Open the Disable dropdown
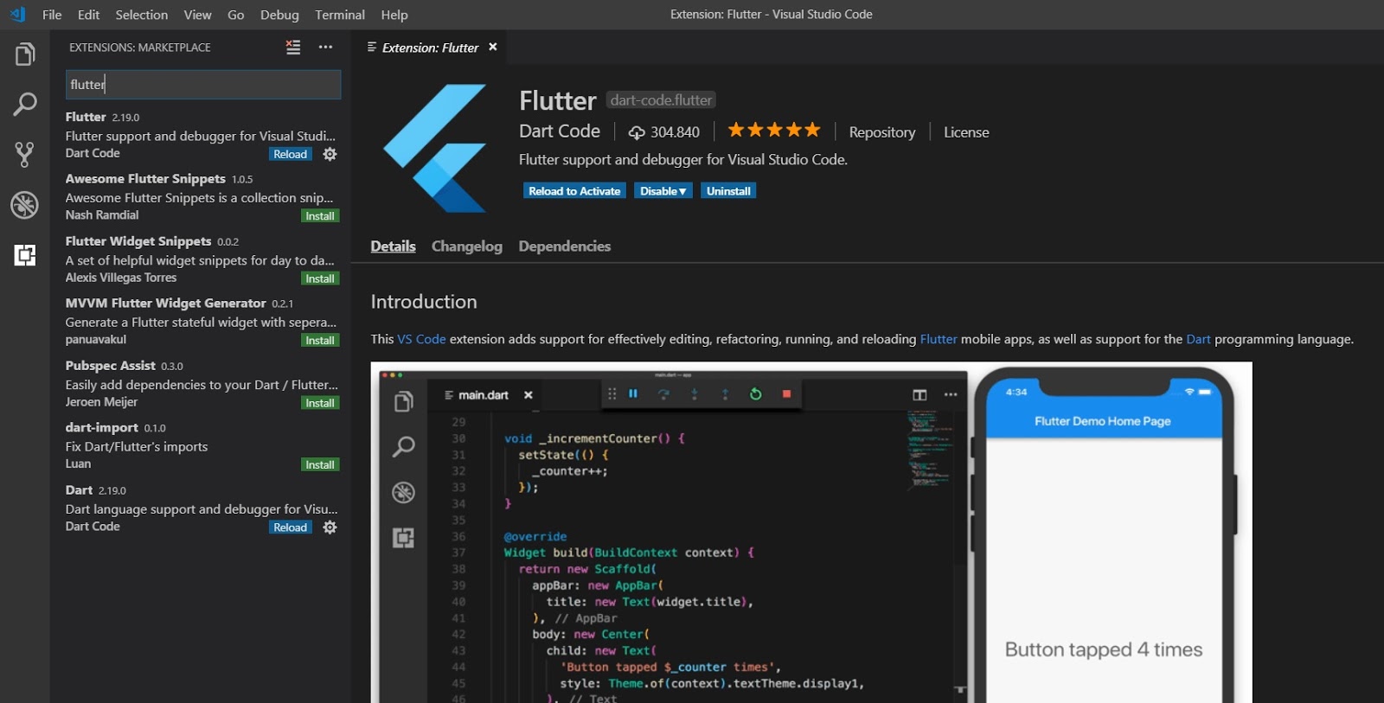This screenshot has height=703, width=1384. click(x=663, y=191)
